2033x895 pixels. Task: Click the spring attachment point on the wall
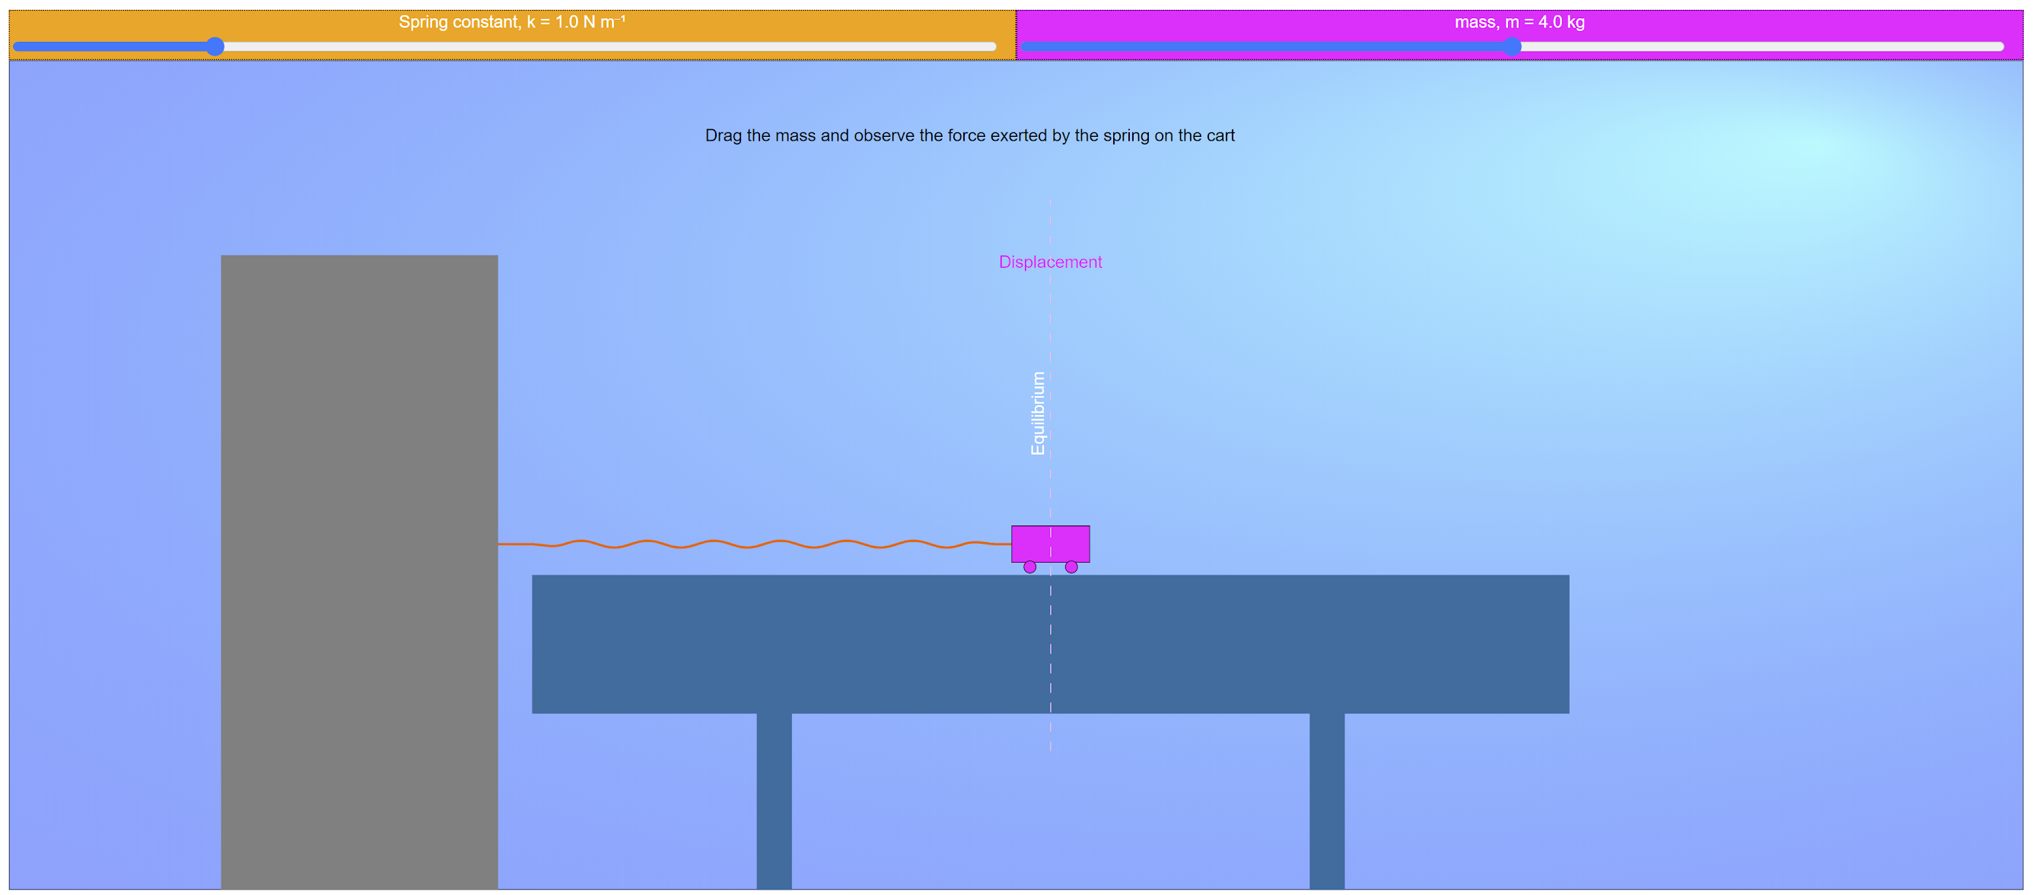click(500, 544)
